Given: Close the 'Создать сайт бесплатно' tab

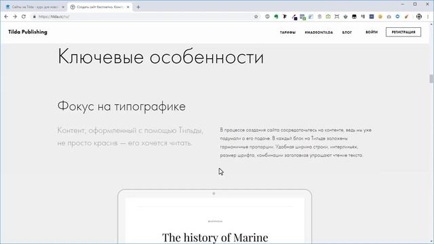Looking at the screenshot, I should pos(128,7).
